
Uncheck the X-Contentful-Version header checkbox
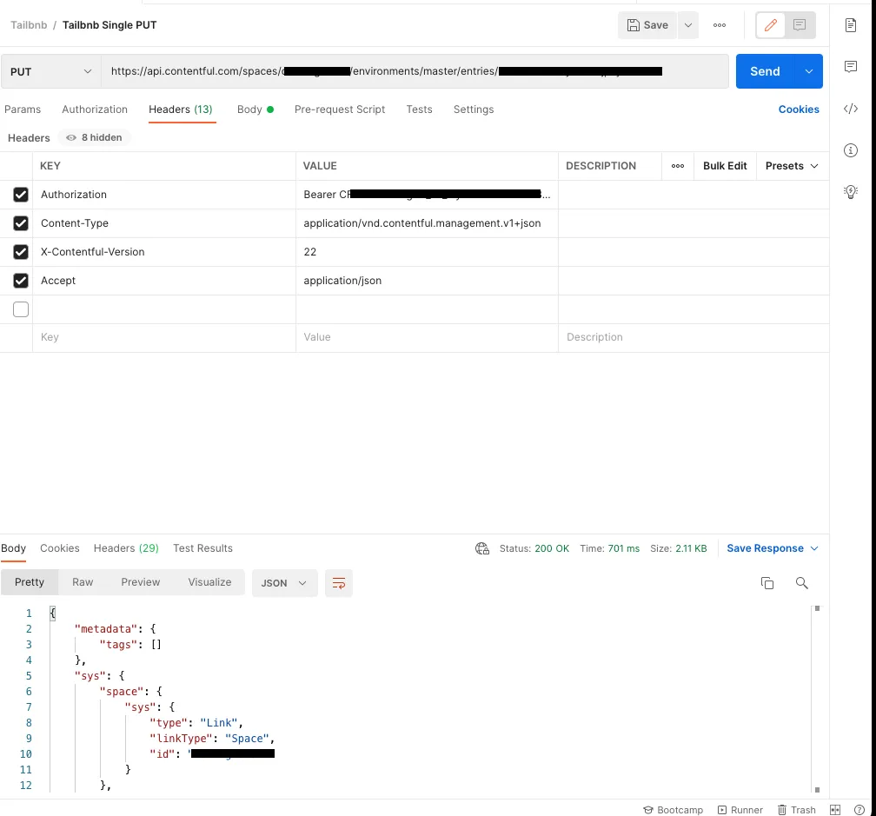click(x=21, y=252)
